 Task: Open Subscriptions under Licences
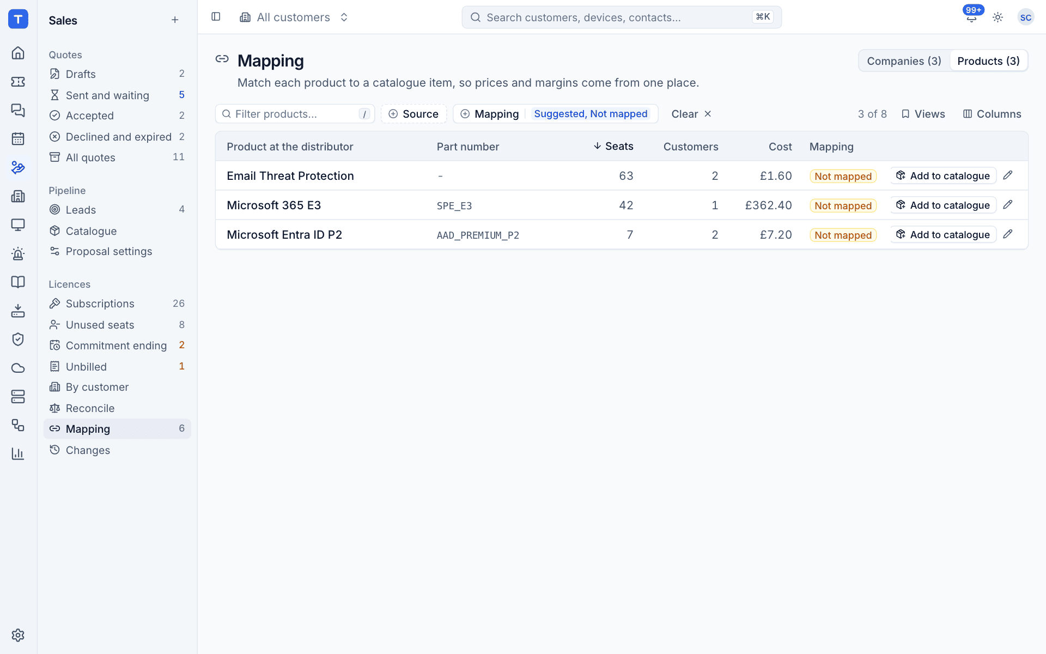[117, 304]
